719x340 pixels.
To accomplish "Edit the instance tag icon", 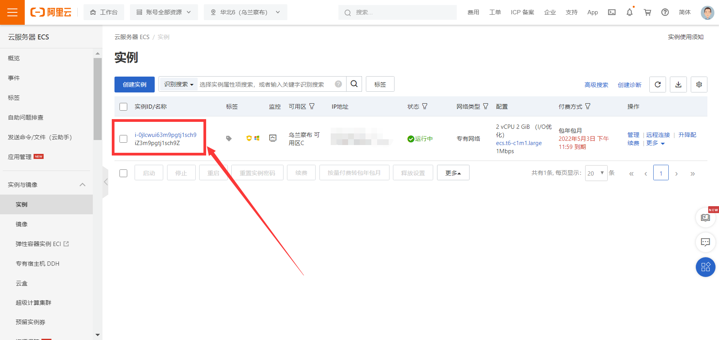I will point(229,138).
